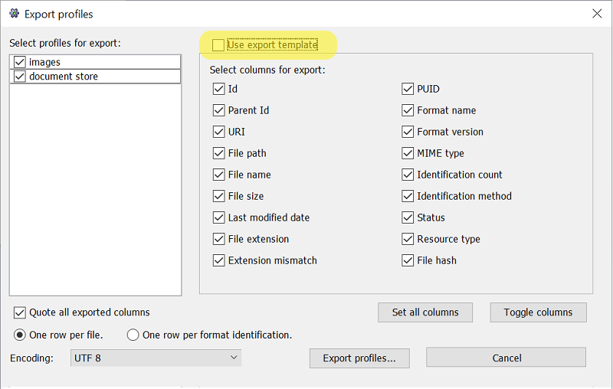Click the Set all columns button
This screenshot has width=613, height=389.
point(425,312)
